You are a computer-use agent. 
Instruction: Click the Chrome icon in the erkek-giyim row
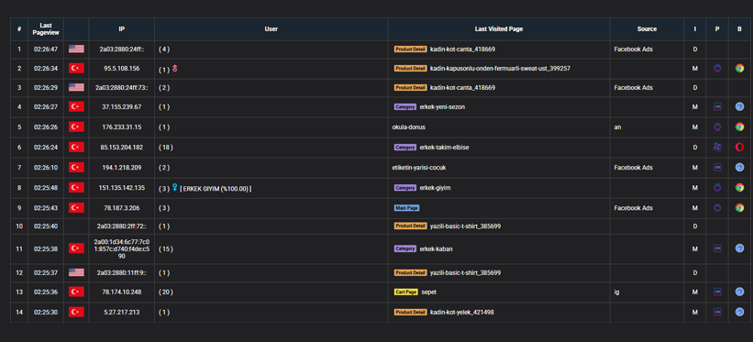739,188
